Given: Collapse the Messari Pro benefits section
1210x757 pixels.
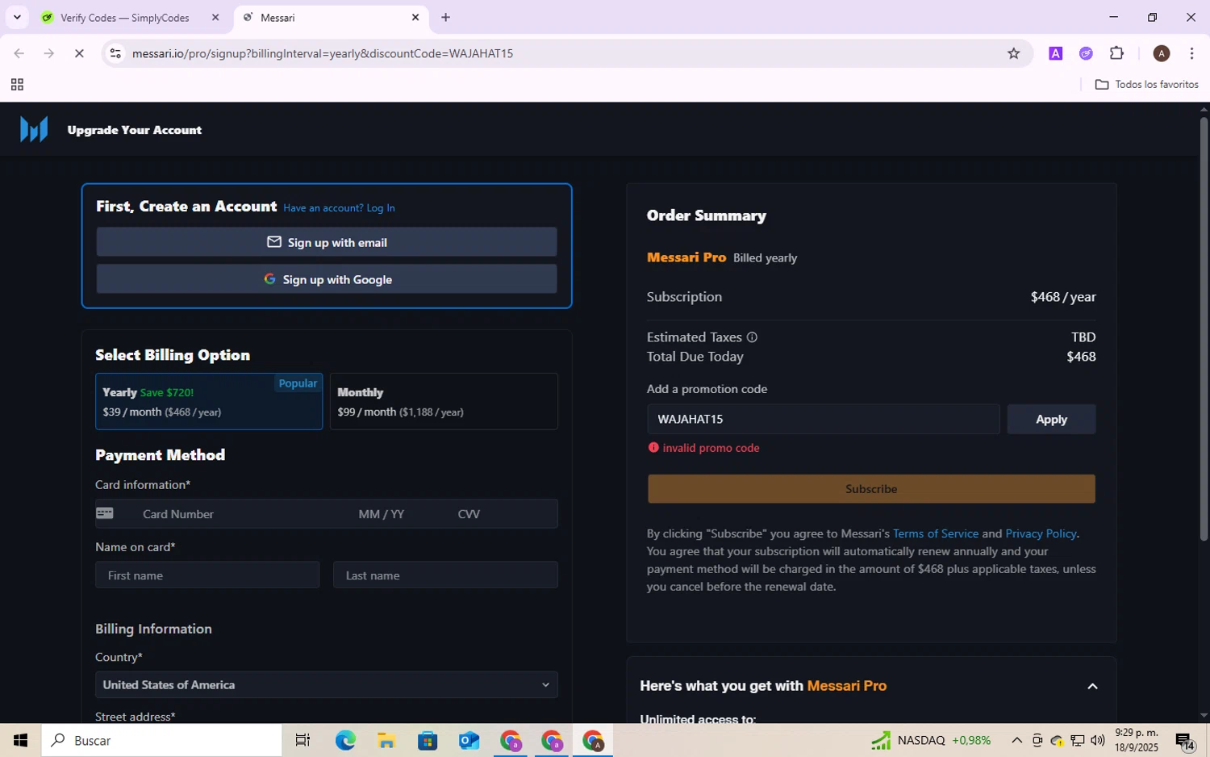Looking at the screenshot, I should tap(1092, 686).
